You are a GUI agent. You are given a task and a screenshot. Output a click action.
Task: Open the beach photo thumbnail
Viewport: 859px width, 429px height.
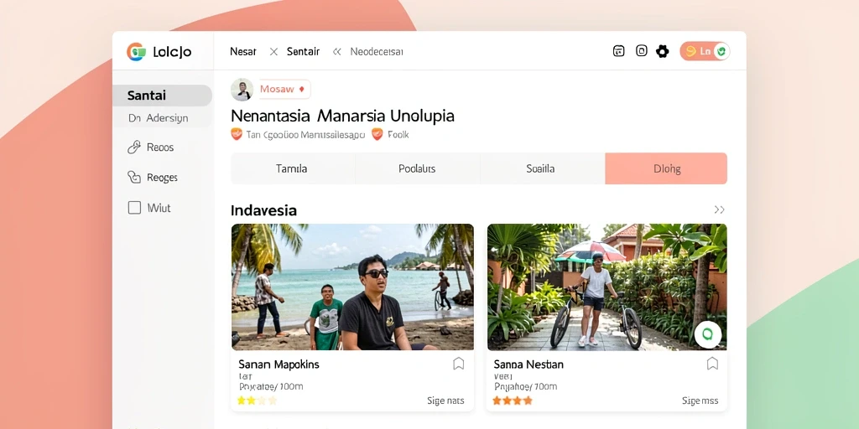tap(352, 287)
